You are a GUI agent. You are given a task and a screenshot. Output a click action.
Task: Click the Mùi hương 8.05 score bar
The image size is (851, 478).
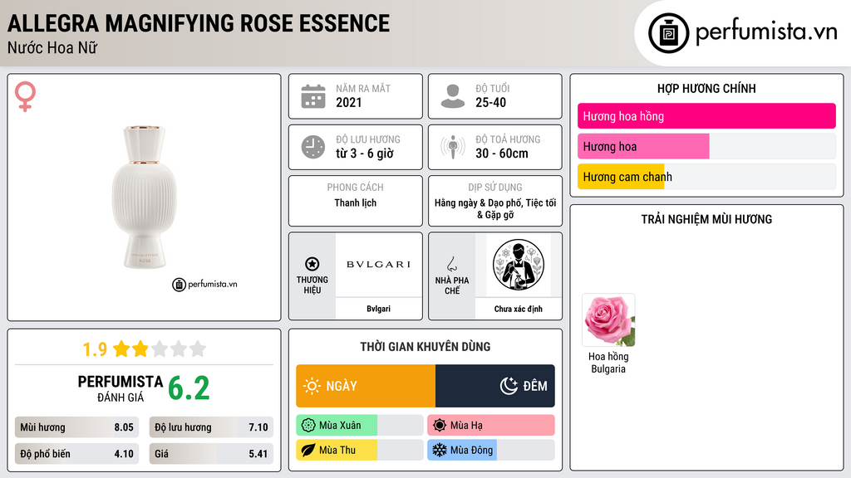pos(76,427)
